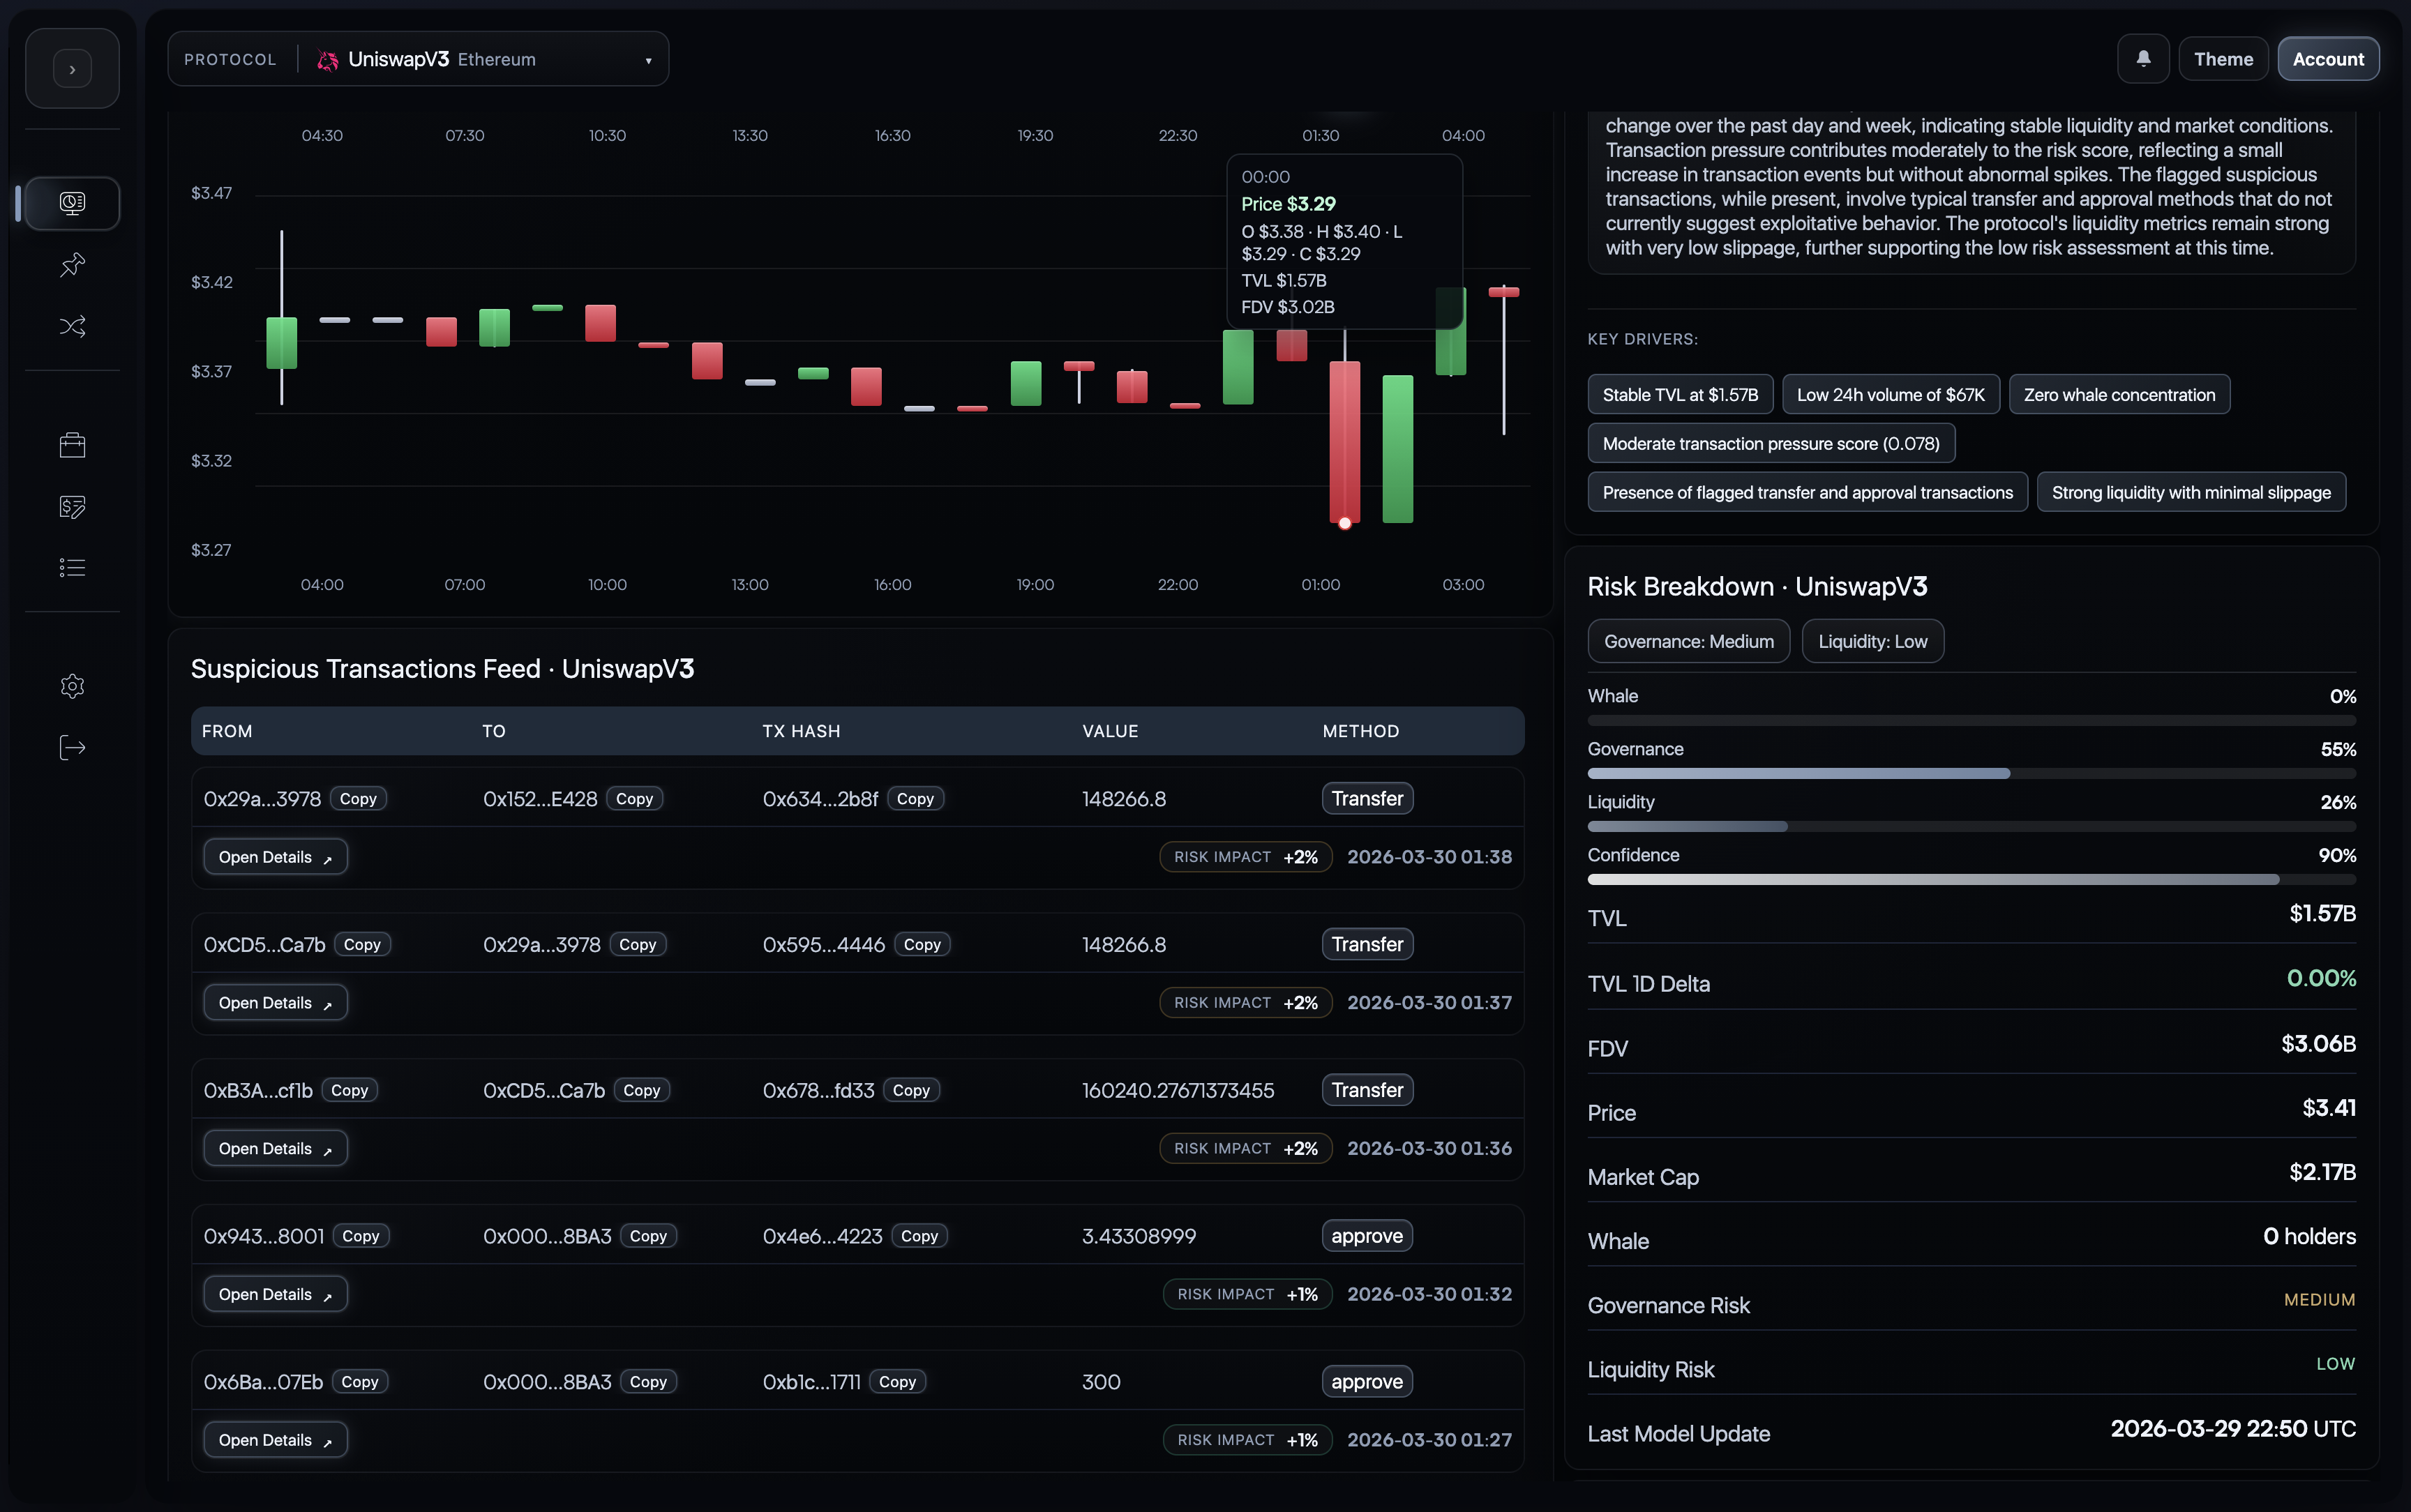
Task: Click the TX HASH column header
Action: point(801,732)
